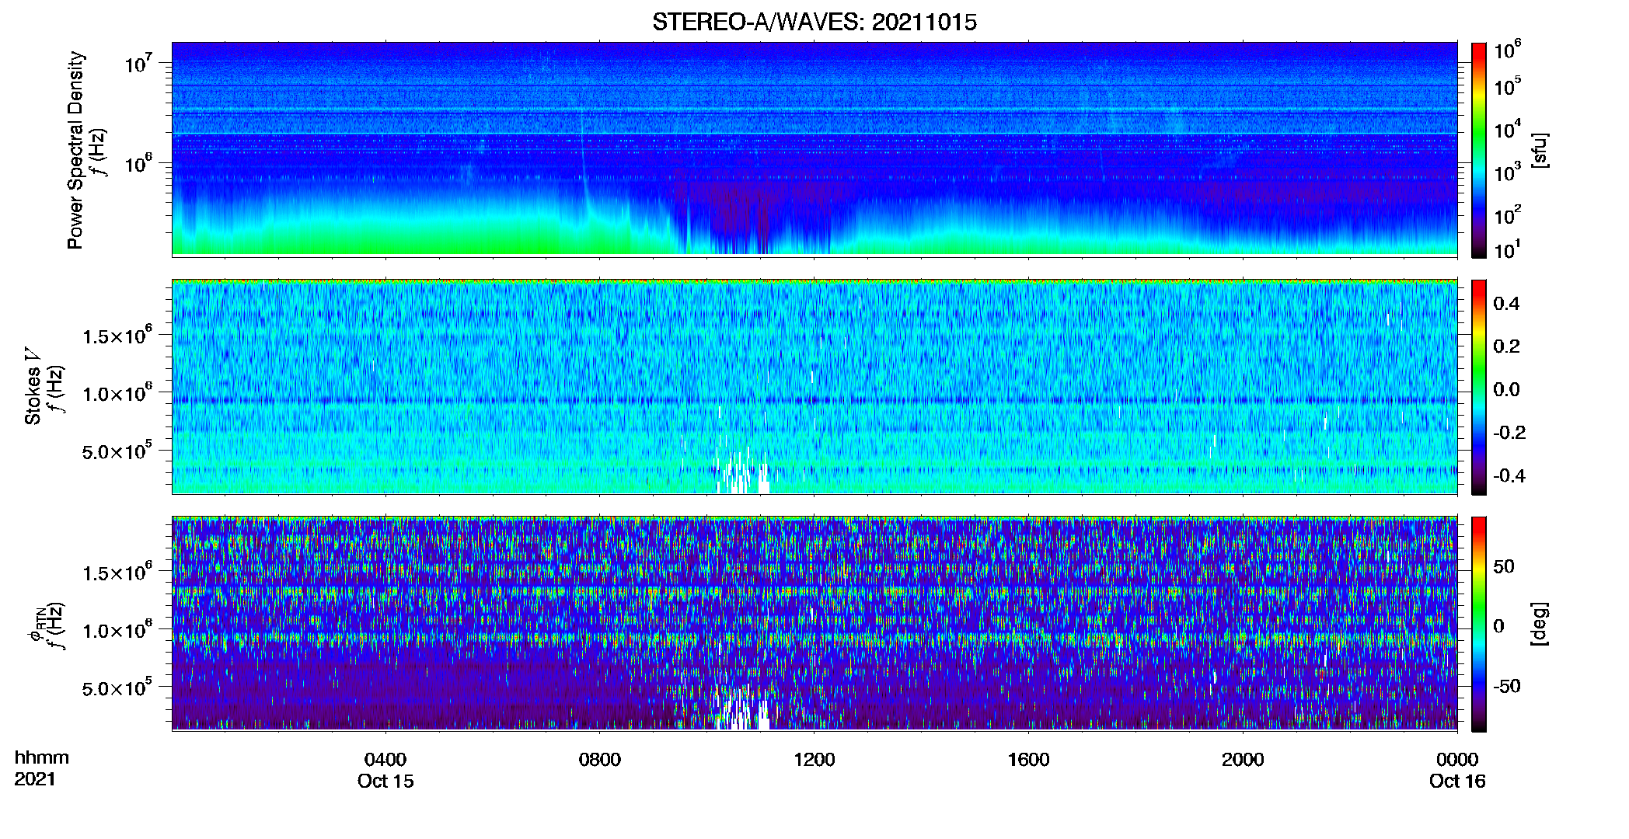1629x839 pixels.
Task: Click the [sfu] unit label
Action: tap(1540, 150)
